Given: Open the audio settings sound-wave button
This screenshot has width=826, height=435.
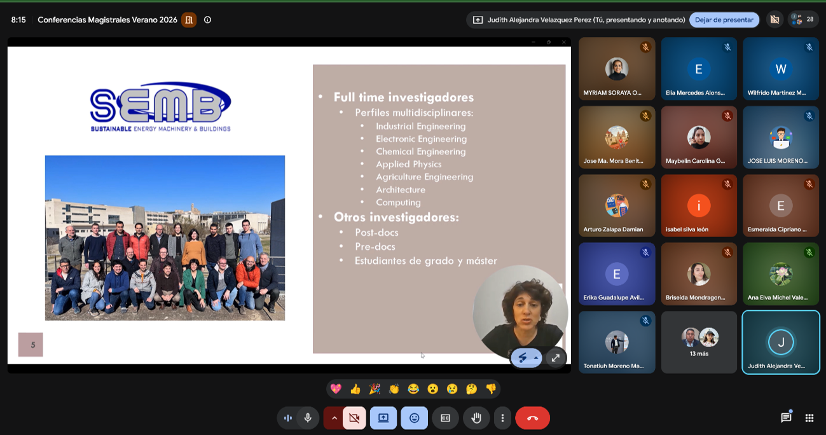Looking at the screenshot, I should click(287, 418).
